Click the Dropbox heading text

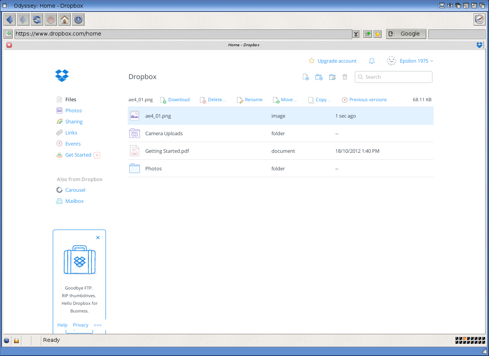[x=143, y=77]
